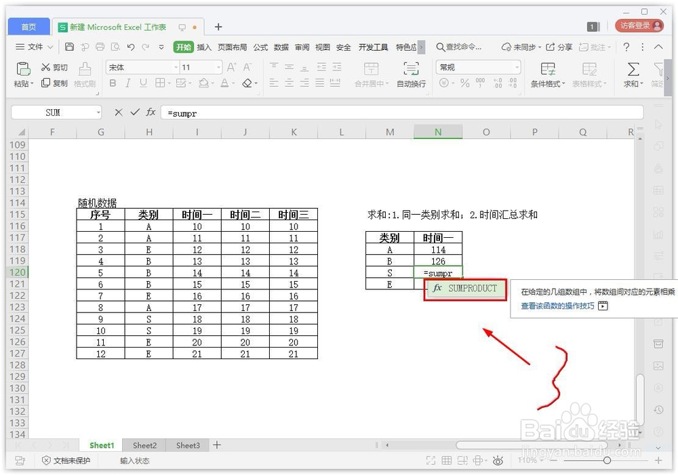Screen dimensions: 678x475
Task: Click the Redo arrow icon
Action: pyautogui.click(x=146, y=47)
